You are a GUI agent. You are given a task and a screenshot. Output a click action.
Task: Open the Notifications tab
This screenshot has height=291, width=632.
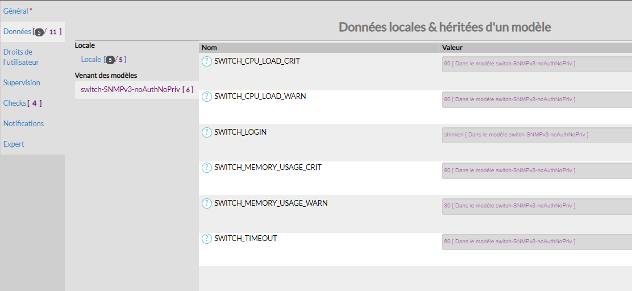pyautogui.click(x=23, y=123)
